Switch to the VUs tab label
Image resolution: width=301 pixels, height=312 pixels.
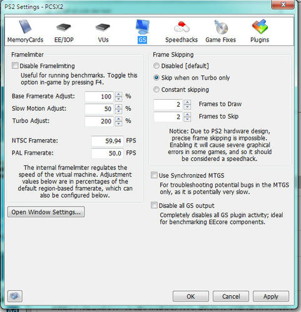coord(103,40)
